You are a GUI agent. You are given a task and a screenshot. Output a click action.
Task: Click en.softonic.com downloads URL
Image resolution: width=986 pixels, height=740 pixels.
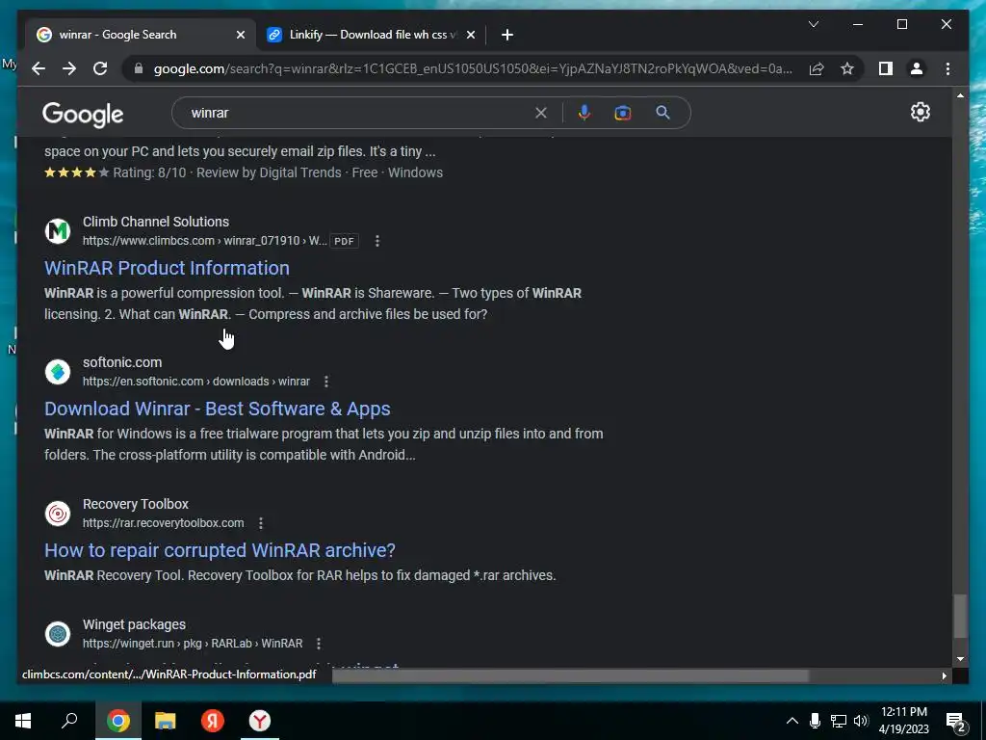[196, 382]
